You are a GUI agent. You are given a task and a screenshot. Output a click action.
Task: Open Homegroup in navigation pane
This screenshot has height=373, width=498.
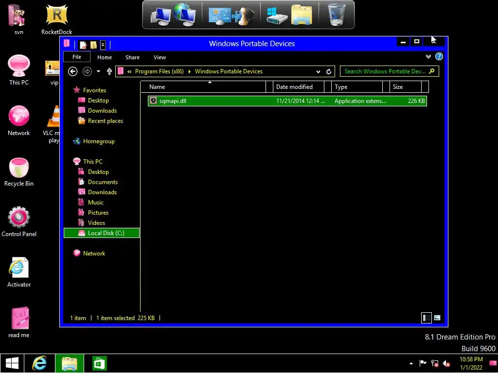[x=99, y=141]
